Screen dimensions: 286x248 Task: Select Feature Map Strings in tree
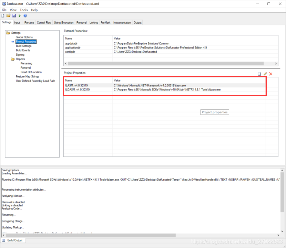(27, 76)
